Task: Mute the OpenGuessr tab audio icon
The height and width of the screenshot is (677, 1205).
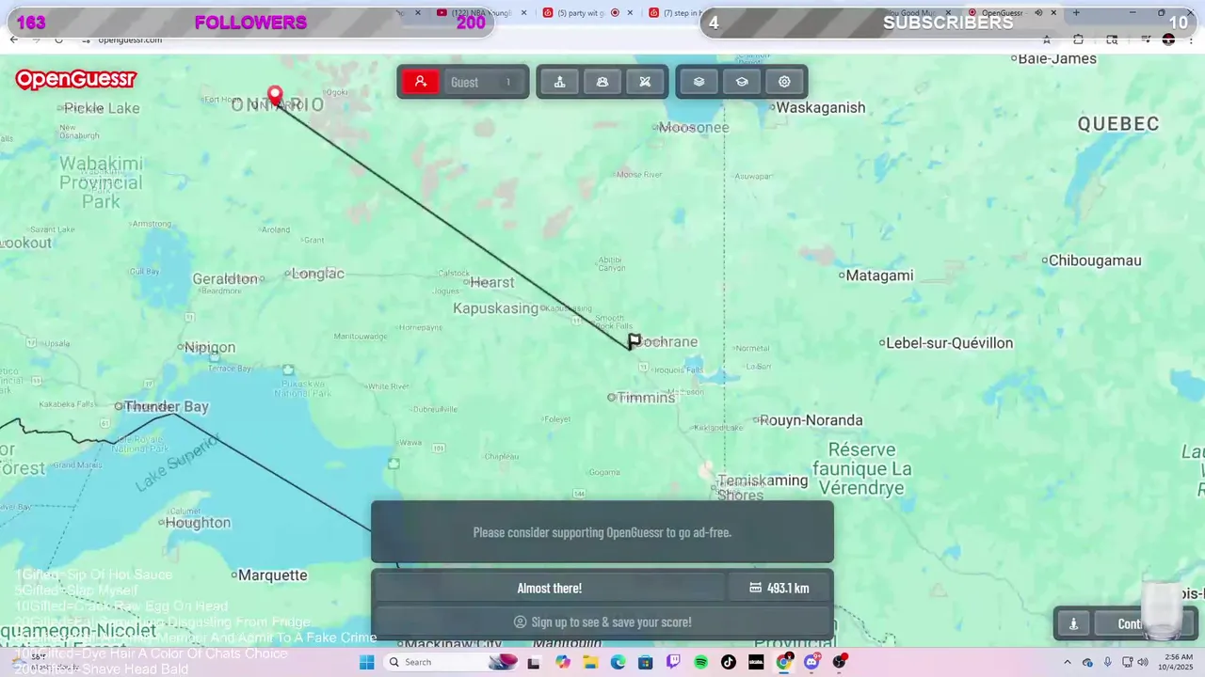Action: tap(1038, 13)
